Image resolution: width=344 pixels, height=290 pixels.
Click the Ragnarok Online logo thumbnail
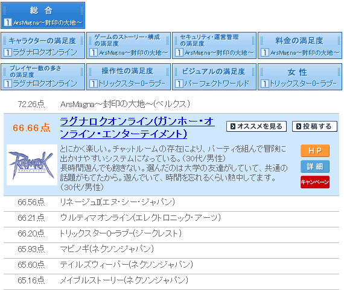(32, 165)
